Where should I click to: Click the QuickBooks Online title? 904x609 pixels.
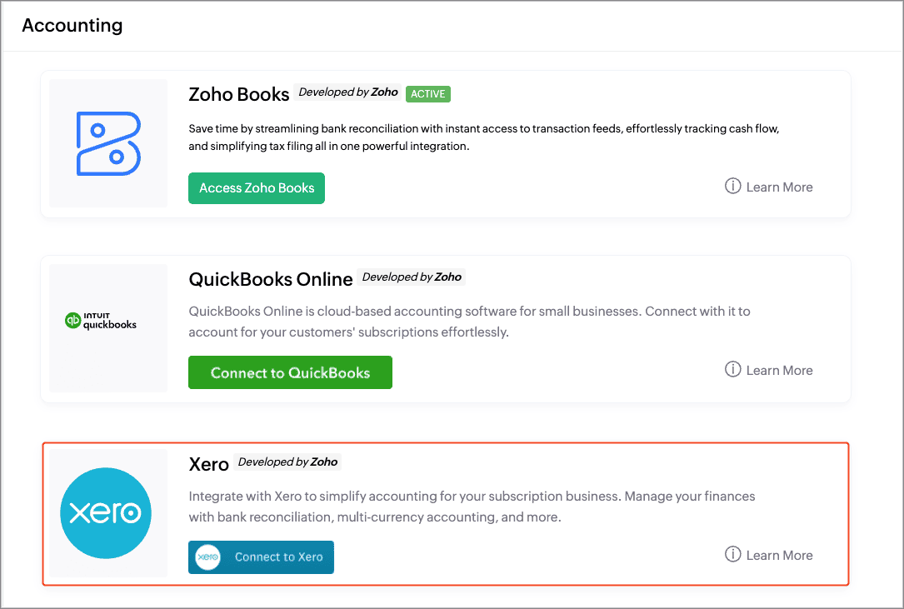[271, 279]
